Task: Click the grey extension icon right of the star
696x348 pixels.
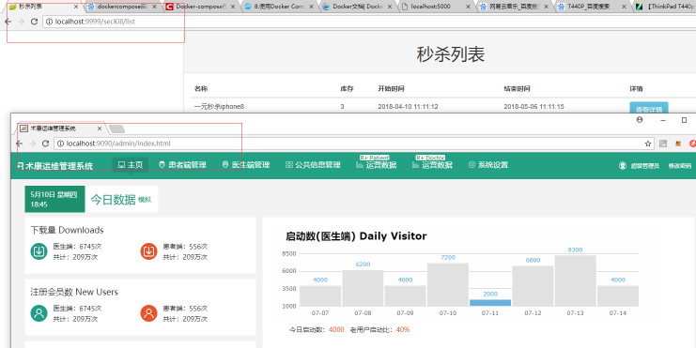Action: [663, 144]
